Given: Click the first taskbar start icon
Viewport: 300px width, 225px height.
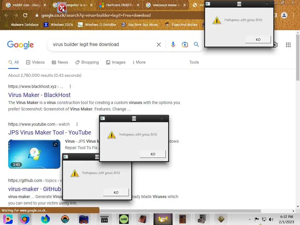Looking at the screenshot, I should point(8,219).
